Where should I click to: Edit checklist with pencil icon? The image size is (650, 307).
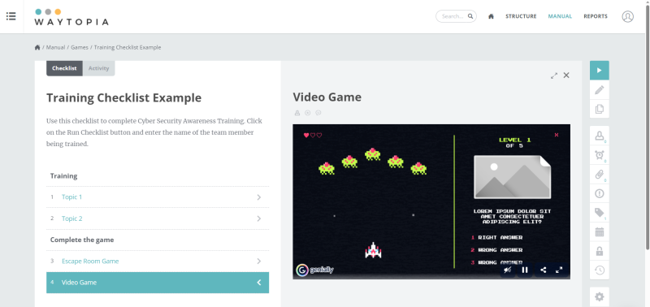click(x=600, y=90)
